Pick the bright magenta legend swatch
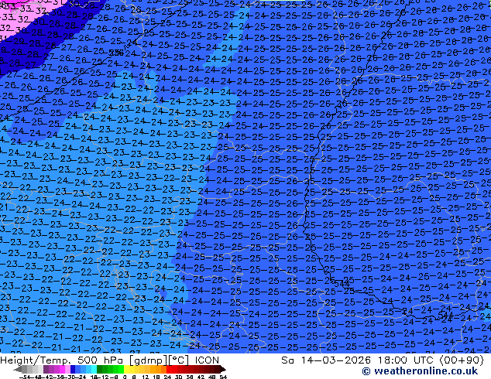 tap(62, 369)
